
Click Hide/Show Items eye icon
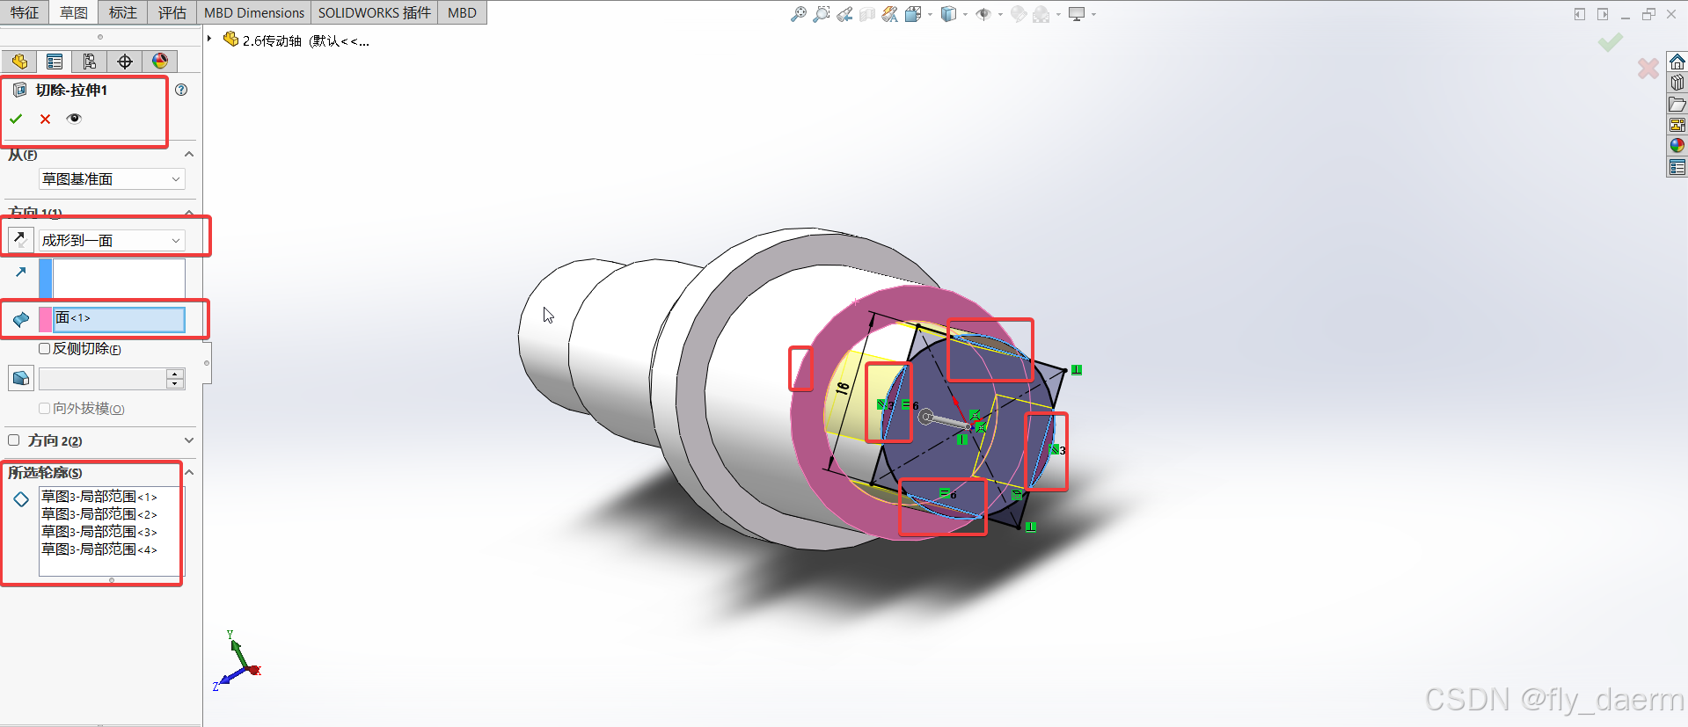[x=983, y=14]
